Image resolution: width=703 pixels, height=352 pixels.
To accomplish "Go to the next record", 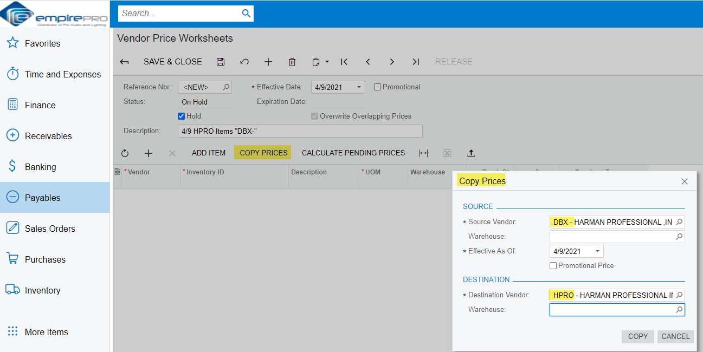I will point(392,62).
